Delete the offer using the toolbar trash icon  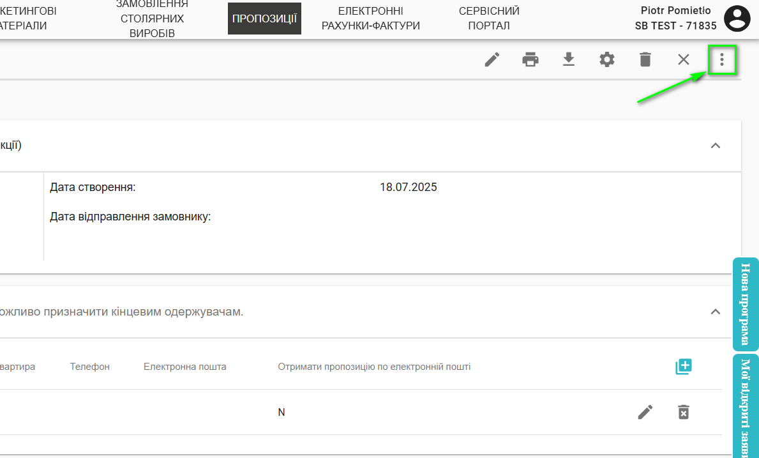tap(645, 59)
